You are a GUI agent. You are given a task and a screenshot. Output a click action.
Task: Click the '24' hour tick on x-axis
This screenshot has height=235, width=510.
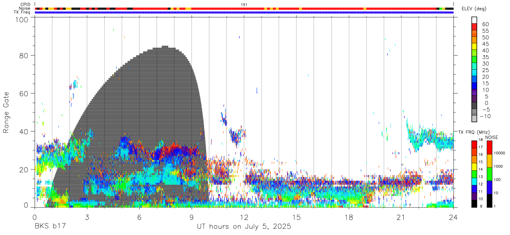click(454, 217)
